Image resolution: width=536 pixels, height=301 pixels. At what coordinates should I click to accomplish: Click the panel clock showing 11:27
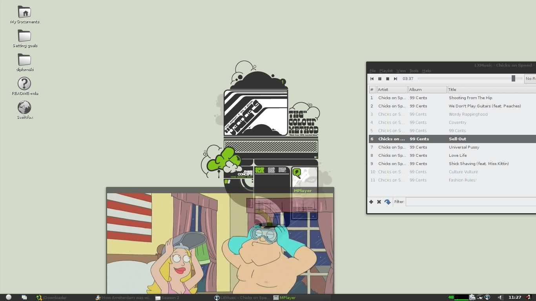[515, 297]
